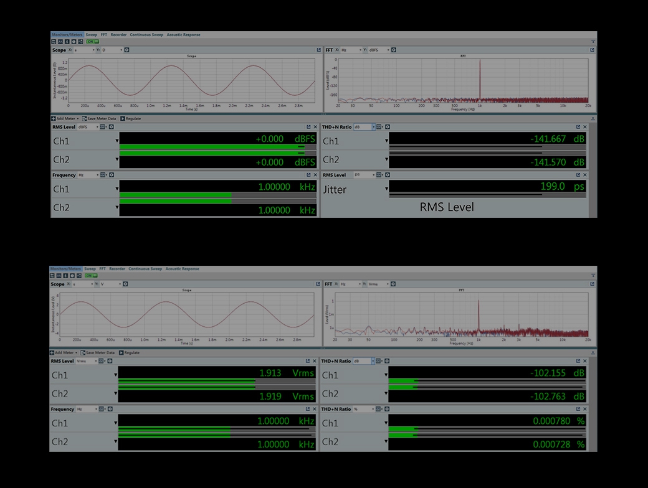Image resolution: width=648 pixels, height=488 pixels.
Task: Switch to Recorder tab in top window
Action: [118, 35]
